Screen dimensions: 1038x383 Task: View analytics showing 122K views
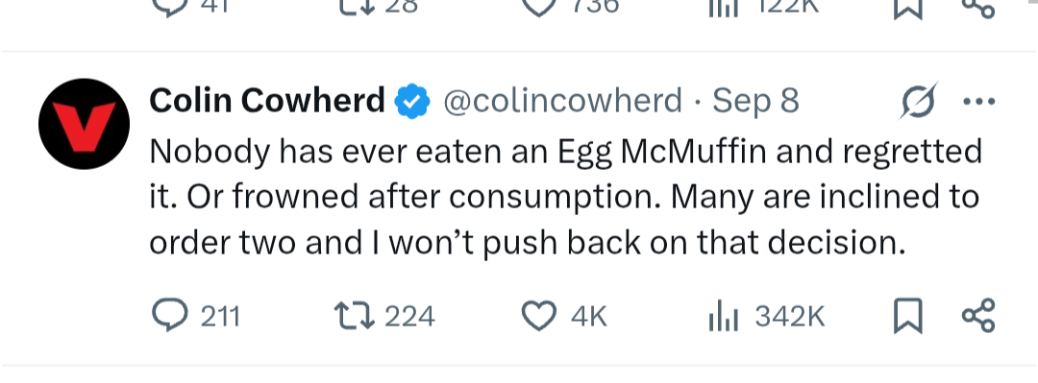[x=764, y=6]
